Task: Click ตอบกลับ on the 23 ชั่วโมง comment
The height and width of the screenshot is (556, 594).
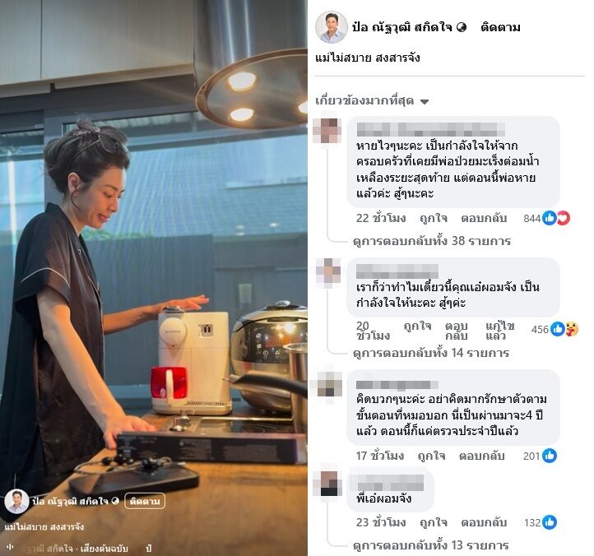Action: tap(484, 522)
